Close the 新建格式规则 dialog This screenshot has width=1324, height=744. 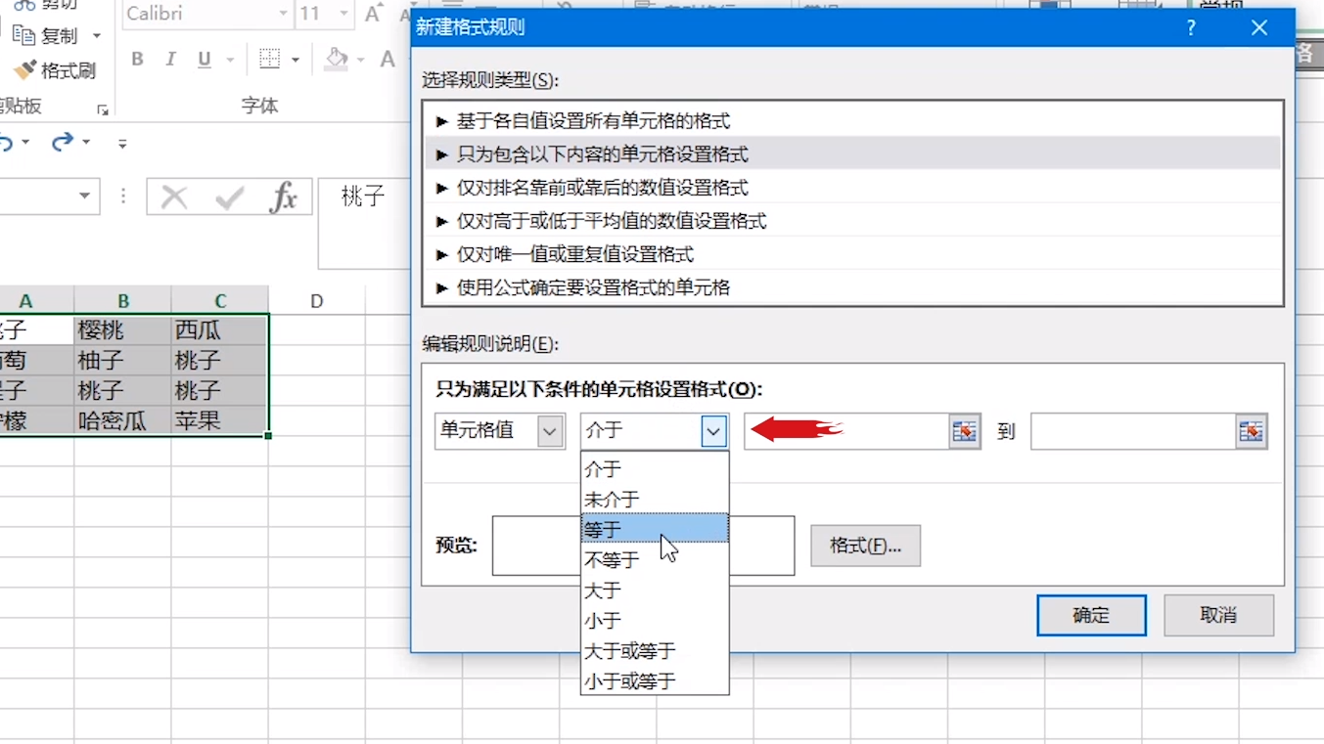coord(1259,28)
